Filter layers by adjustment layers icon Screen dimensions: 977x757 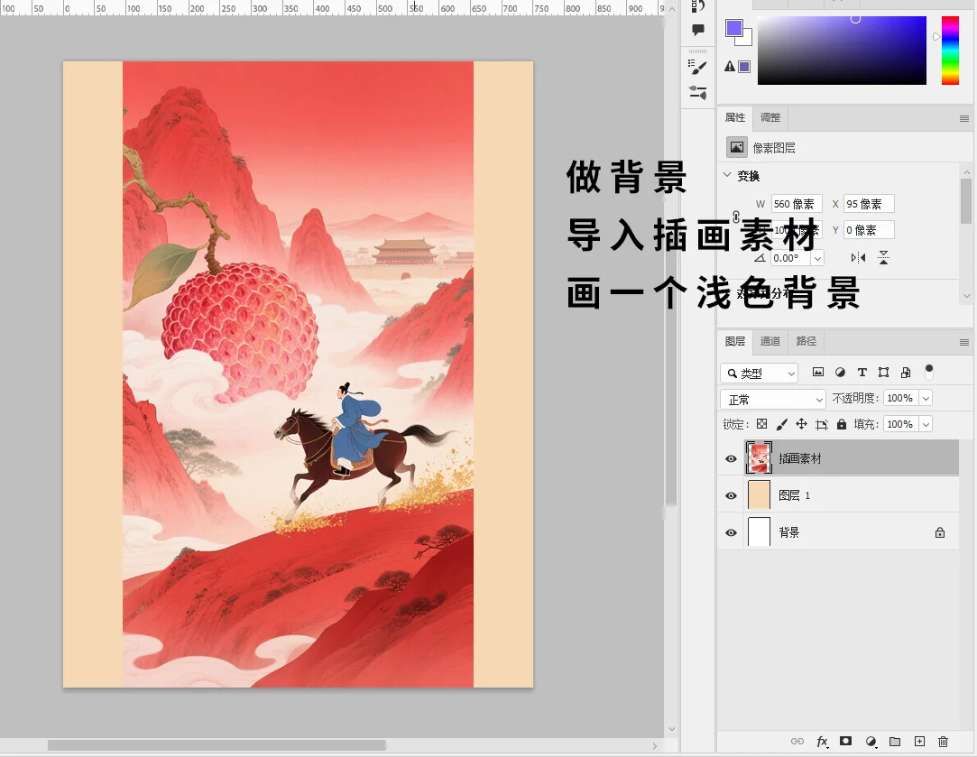click(x=840, y=372)
